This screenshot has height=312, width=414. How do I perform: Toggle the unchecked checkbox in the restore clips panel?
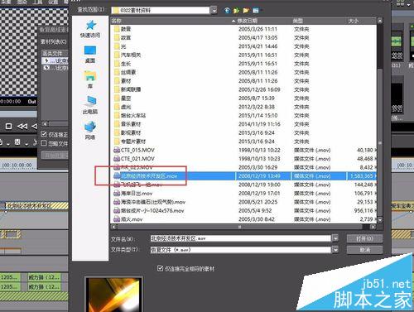(x=44, y=143)
